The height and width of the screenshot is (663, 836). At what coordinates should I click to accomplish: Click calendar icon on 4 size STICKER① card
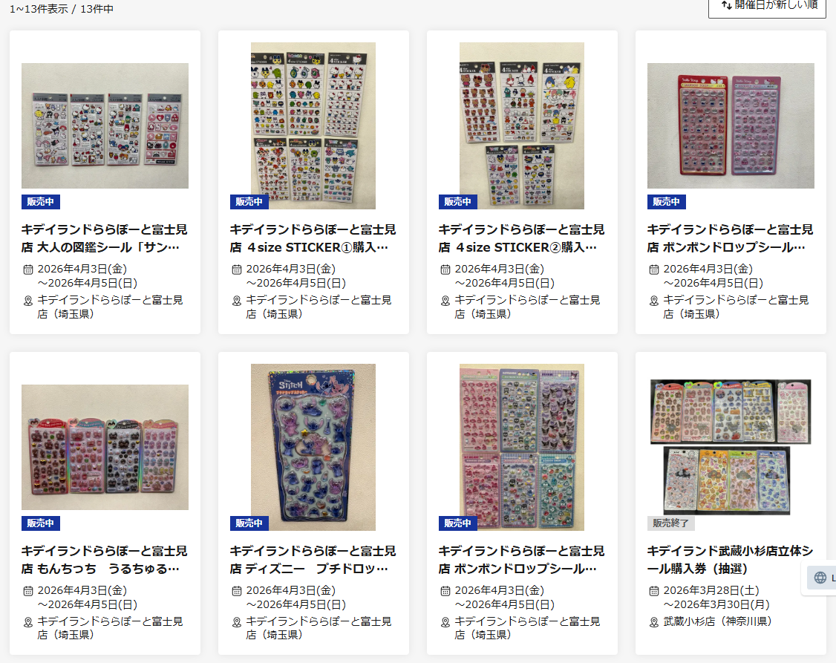237,270
